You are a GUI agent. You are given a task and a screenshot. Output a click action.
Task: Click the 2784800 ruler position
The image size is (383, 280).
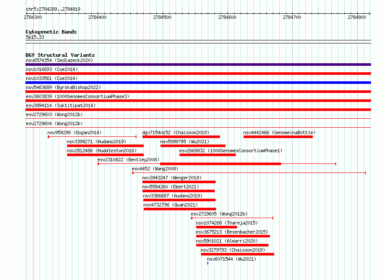[x=357, y=17]
